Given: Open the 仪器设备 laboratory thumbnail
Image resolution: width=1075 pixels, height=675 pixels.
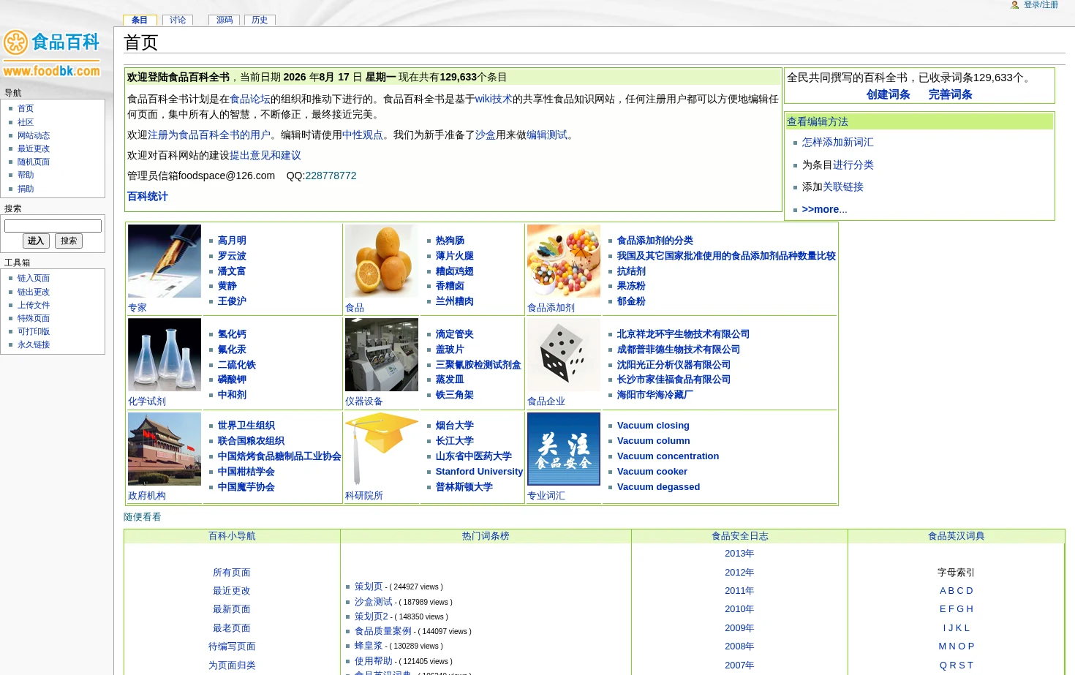Looking at the screenshot, I should click(x=382, y=355).
